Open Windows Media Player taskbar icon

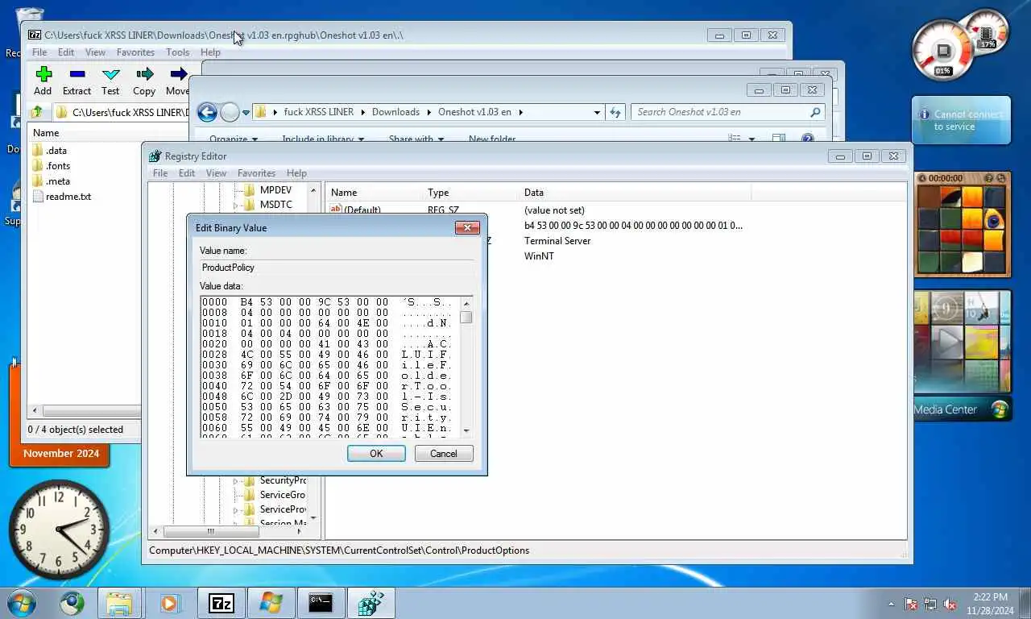[169, 602]
